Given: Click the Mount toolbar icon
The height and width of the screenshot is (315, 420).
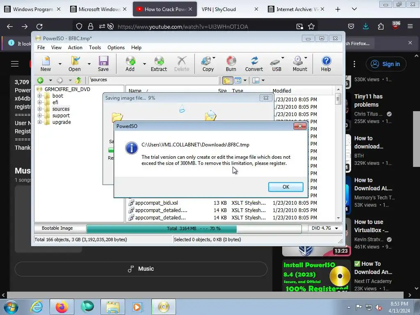Looking at the screenshot, I should coord(299,64).
